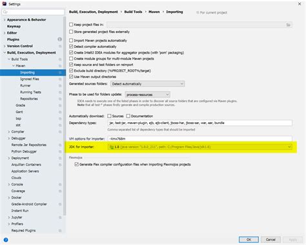Open Phase for folders update dropdown

[147, 94]
